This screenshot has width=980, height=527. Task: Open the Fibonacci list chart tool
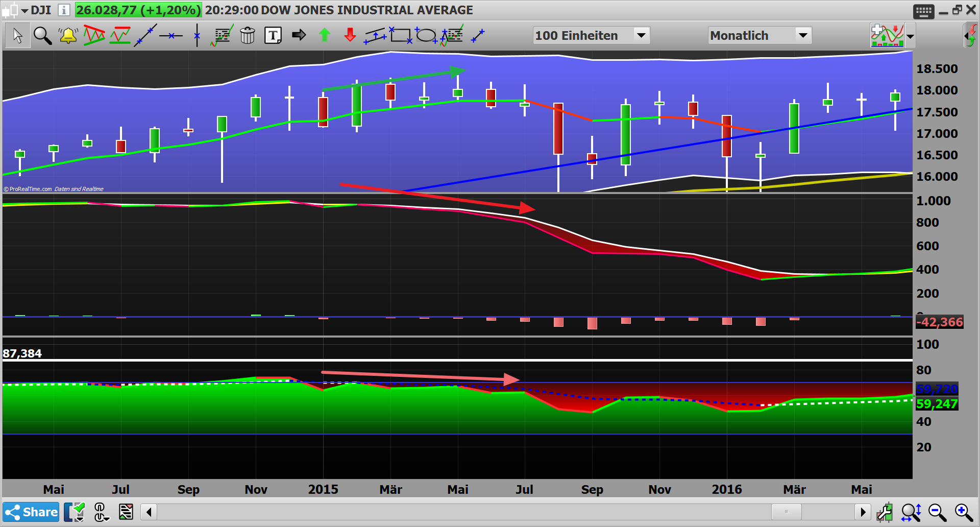(452, 35)
